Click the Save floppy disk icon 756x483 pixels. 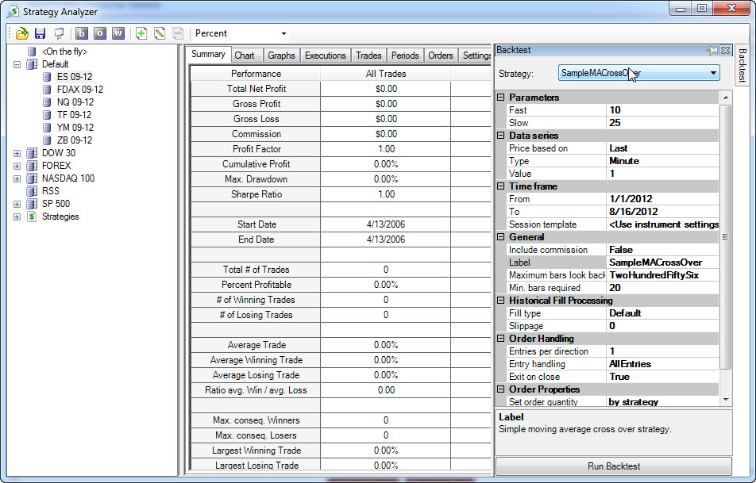click(40, 33)
